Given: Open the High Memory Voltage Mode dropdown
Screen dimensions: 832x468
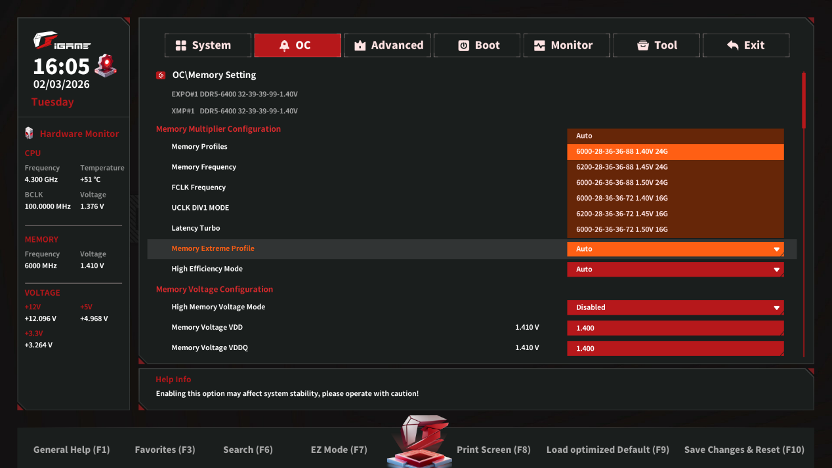Looking at the screenshot, I should coord(675,307).
